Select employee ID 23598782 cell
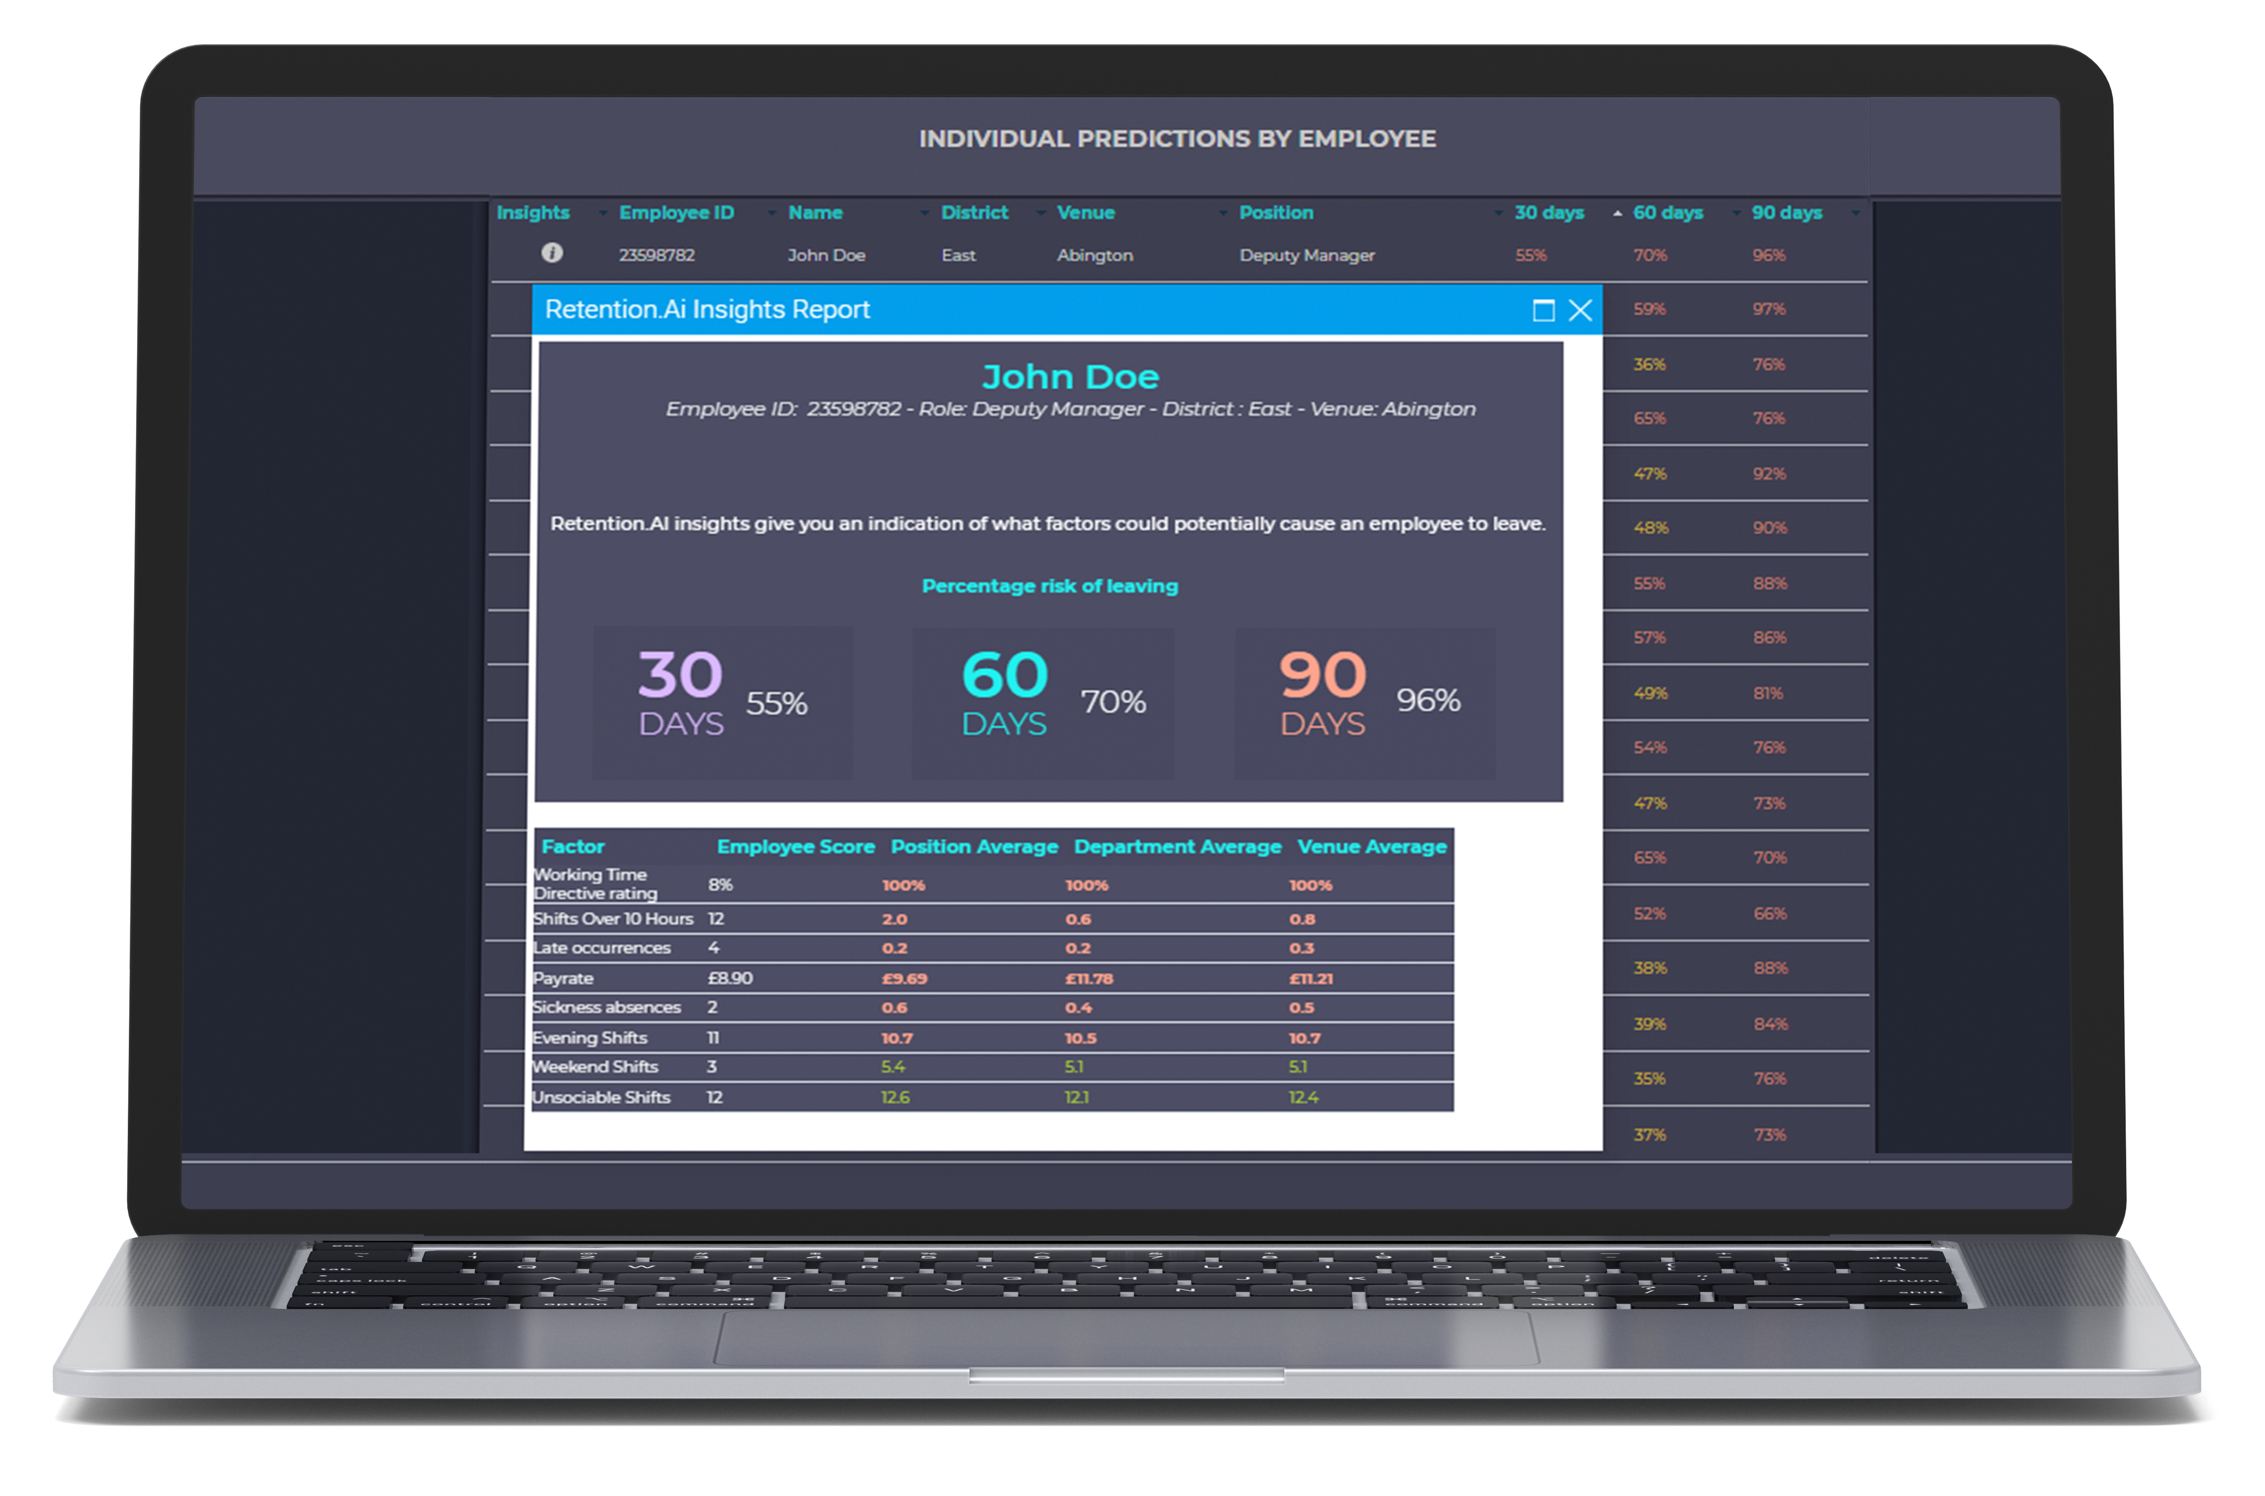Viewport: 2265px width, 1496px height. (656, 256)
